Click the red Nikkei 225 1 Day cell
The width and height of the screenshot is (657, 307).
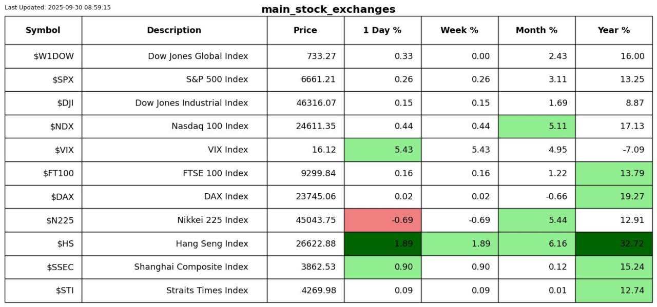(x=382, y=220)
